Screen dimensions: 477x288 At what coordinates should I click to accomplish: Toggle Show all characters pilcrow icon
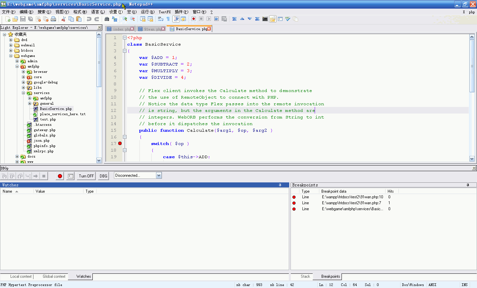click(168, 19)
